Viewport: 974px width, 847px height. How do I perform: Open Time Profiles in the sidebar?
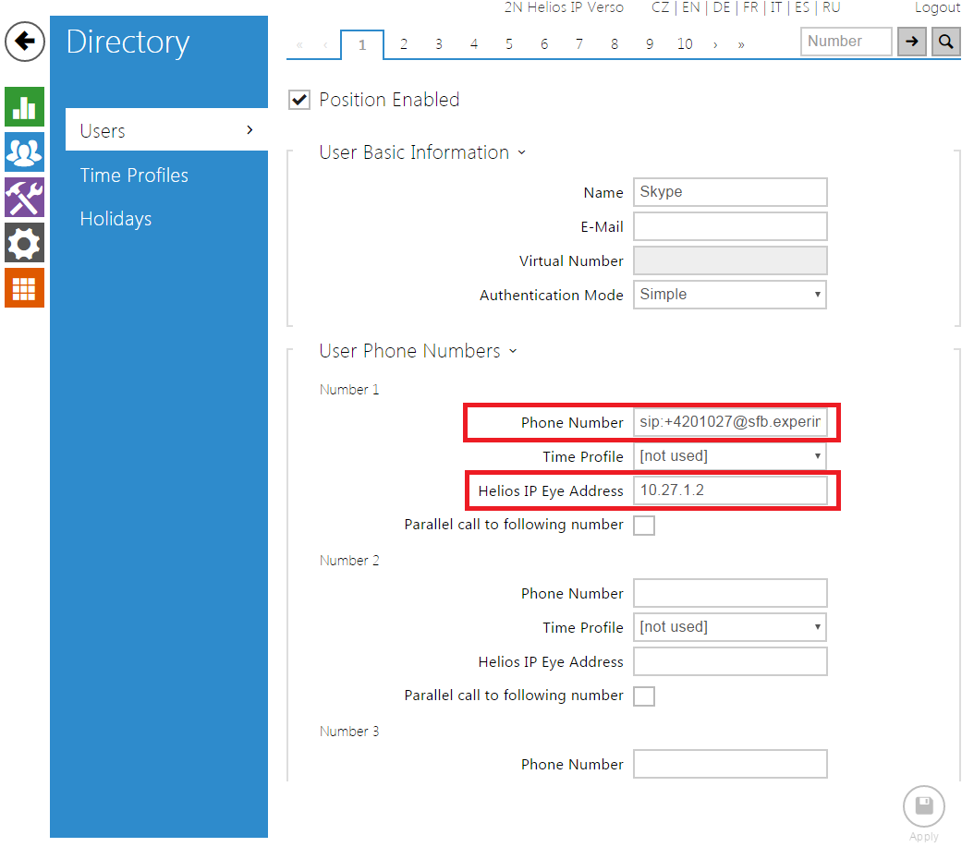tap(134, 175)
